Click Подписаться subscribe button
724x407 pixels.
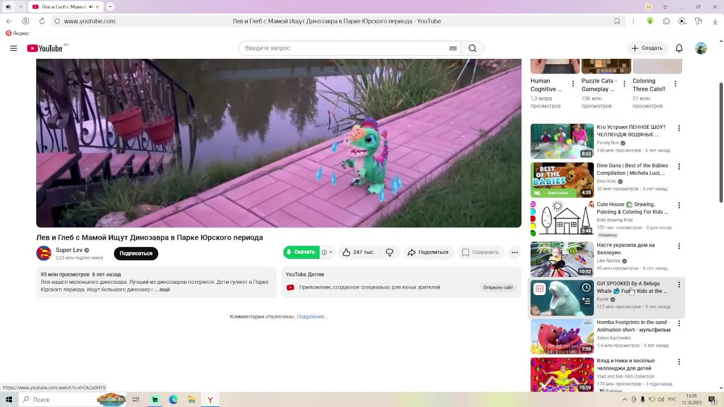pyautogui.click(x=136, y=253)
